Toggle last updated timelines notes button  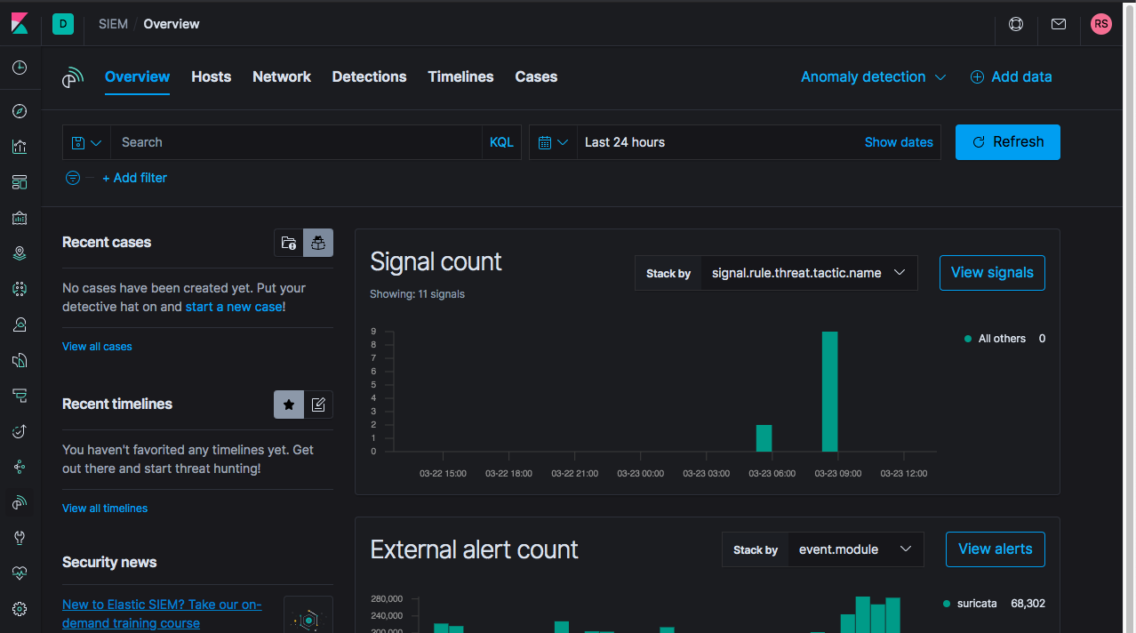(x=318, y=405)
